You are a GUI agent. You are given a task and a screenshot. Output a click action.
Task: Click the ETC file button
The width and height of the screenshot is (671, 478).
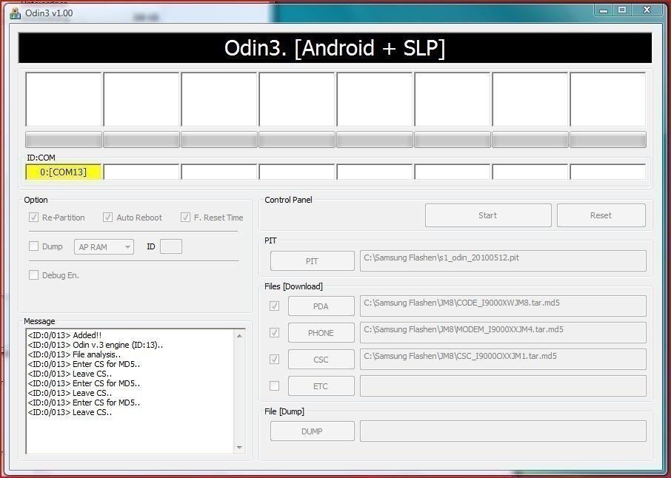pos(321,386)
